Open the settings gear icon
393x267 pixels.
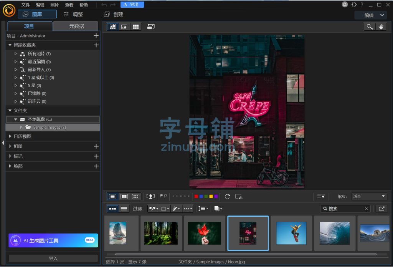pos(354,5)
